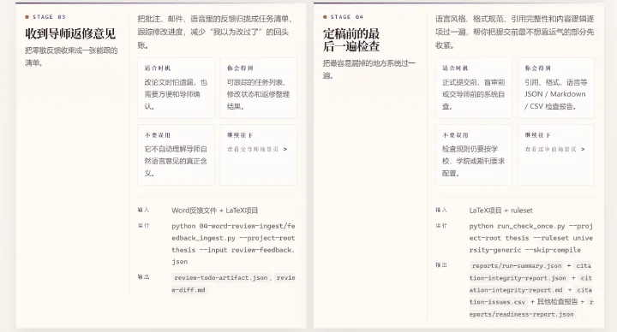
Task: Click the Stage 04 description about 语言风格、格式规范
Action: tap(514, 32)
